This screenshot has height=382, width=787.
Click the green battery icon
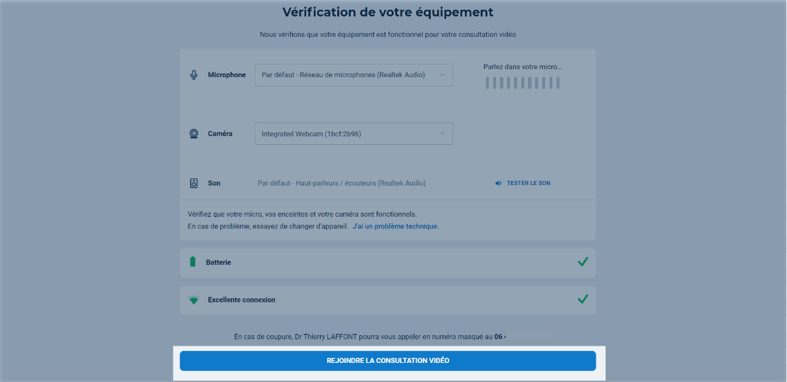(x=193, y=262)
